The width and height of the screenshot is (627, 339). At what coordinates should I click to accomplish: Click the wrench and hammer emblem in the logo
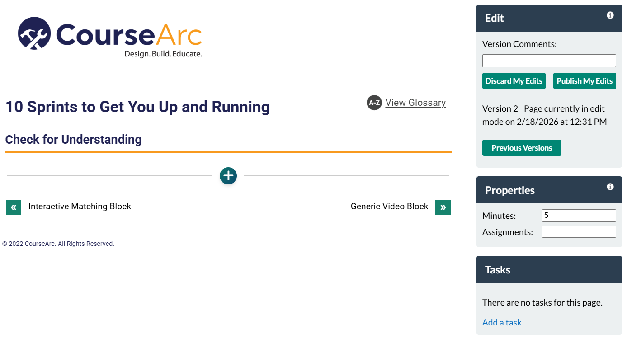click(34, 34)
